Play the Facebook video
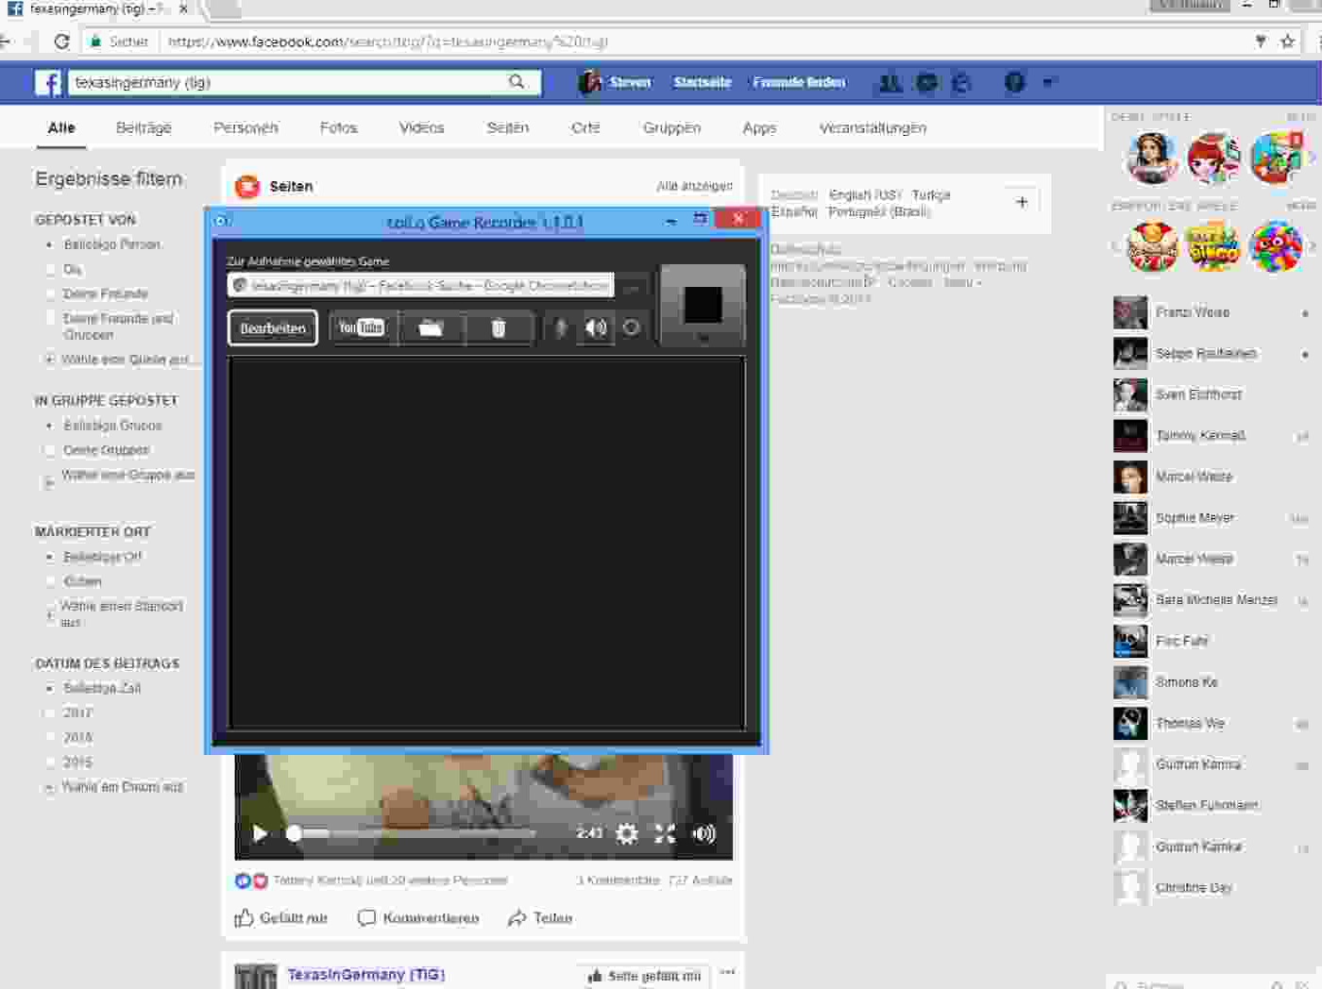Screen dimensions: 1322x989 coord(260,833)
